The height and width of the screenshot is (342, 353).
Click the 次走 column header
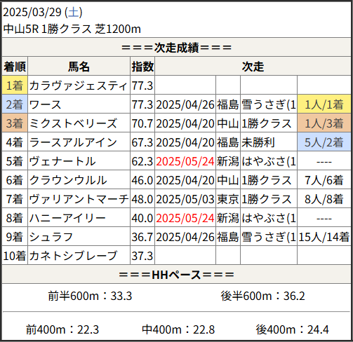(x=253, y=67)
